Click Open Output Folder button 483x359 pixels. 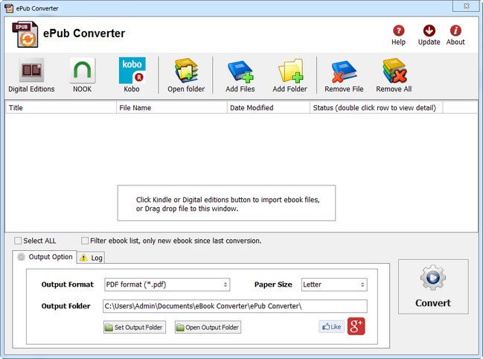click(208, 327)
